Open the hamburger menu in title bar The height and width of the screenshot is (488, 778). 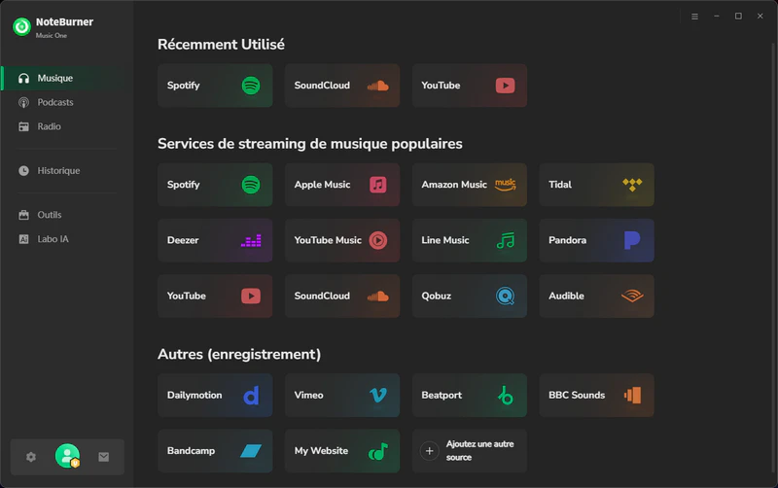point(694,17)
